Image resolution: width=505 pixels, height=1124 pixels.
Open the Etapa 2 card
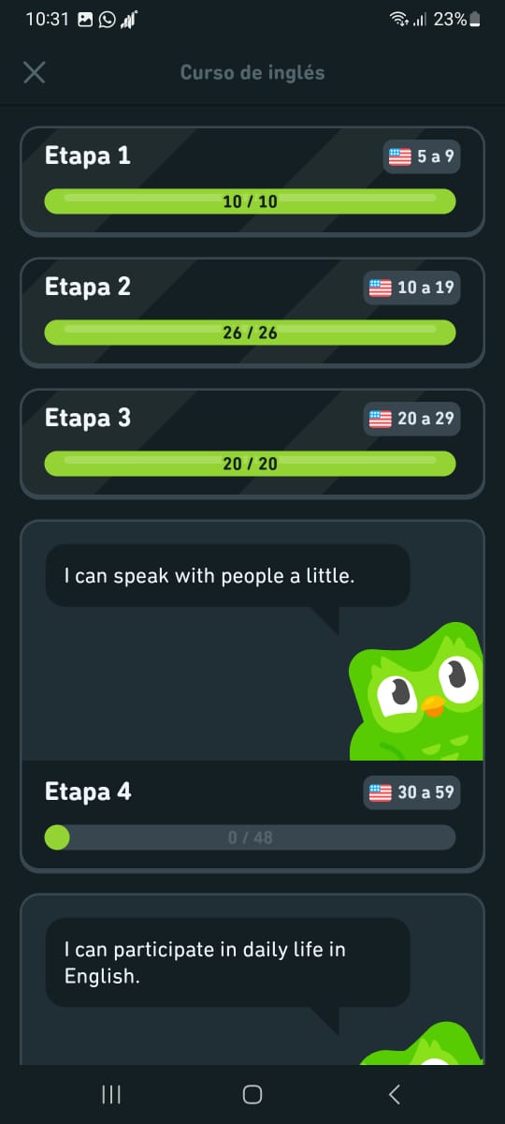(x=252, y=313)
